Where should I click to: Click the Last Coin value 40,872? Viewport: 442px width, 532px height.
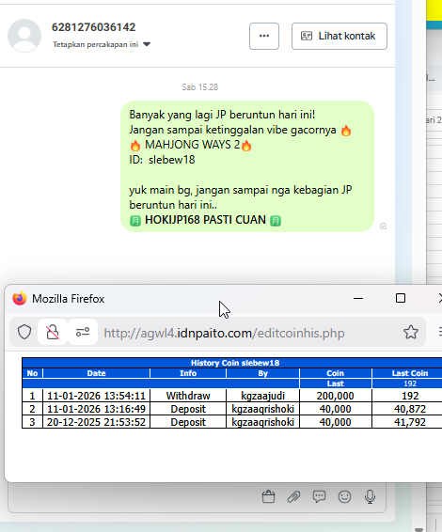[410, 409]
